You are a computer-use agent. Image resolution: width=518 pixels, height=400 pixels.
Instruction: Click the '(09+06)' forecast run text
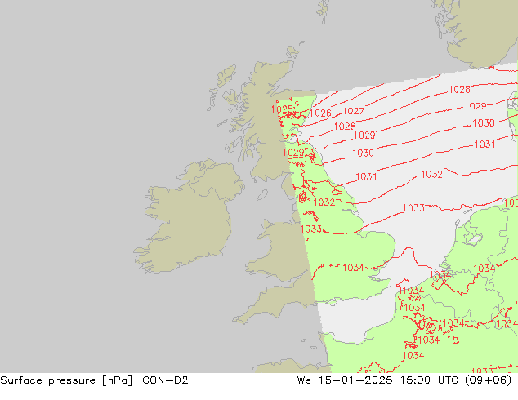click(489, 380)
